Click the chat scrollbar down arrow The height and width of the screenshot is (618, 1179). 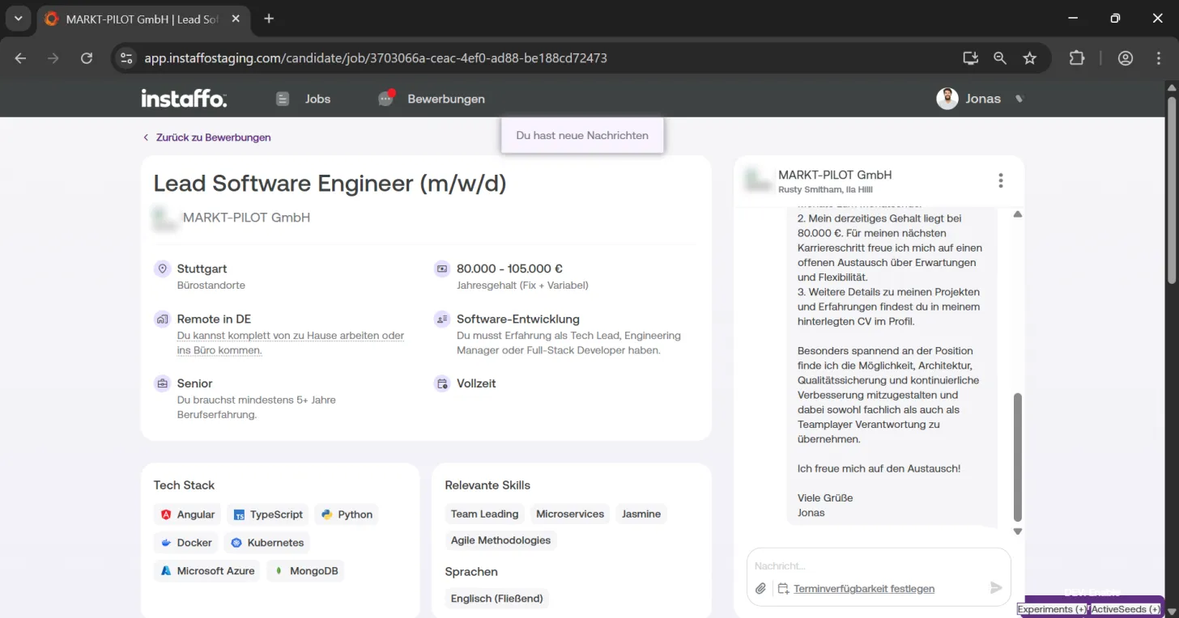click(x=1018, y=531)
